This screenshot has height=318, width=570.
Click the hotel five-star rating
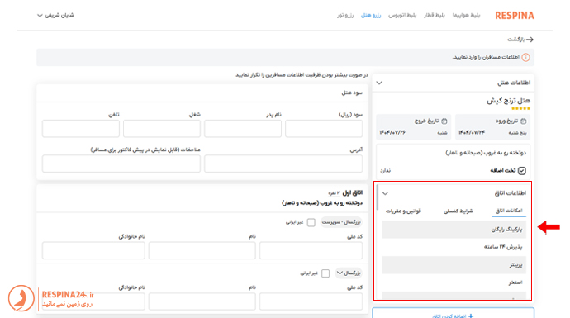(520, 108)
